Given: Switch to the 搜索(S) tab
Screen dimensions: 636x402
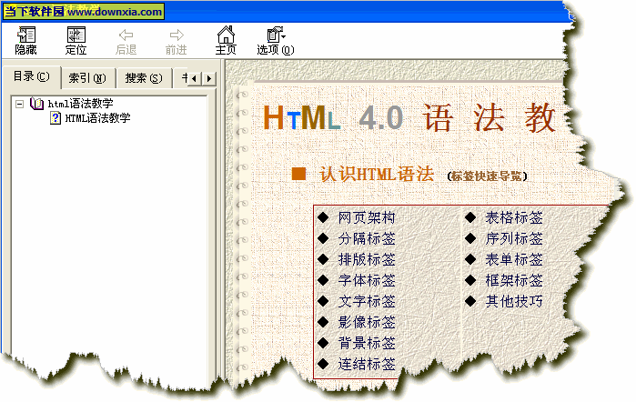Looking at the screenshot, I should tap(143, 77).
